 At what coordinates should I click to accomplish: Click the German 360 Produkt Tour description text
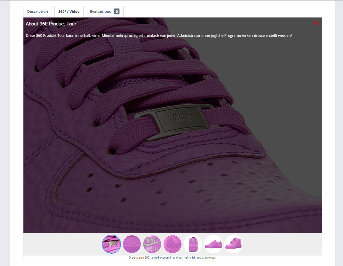[159, 36]
